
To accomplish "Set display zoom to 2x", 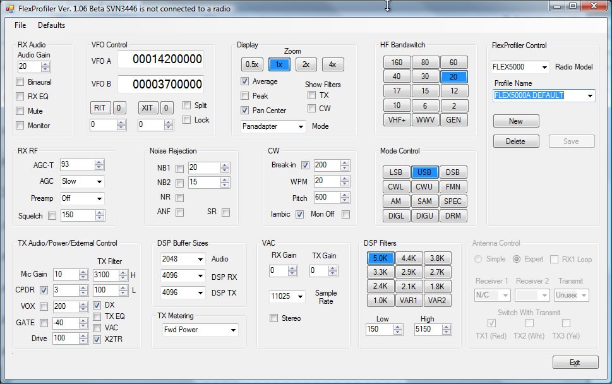I will tap(306, 64).
